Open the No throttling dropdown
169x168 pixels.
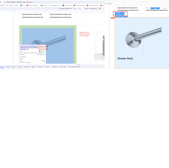[x=93, y=8]
